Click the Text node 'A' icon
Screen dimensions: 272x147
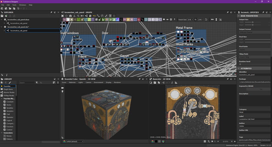[132, 20]
